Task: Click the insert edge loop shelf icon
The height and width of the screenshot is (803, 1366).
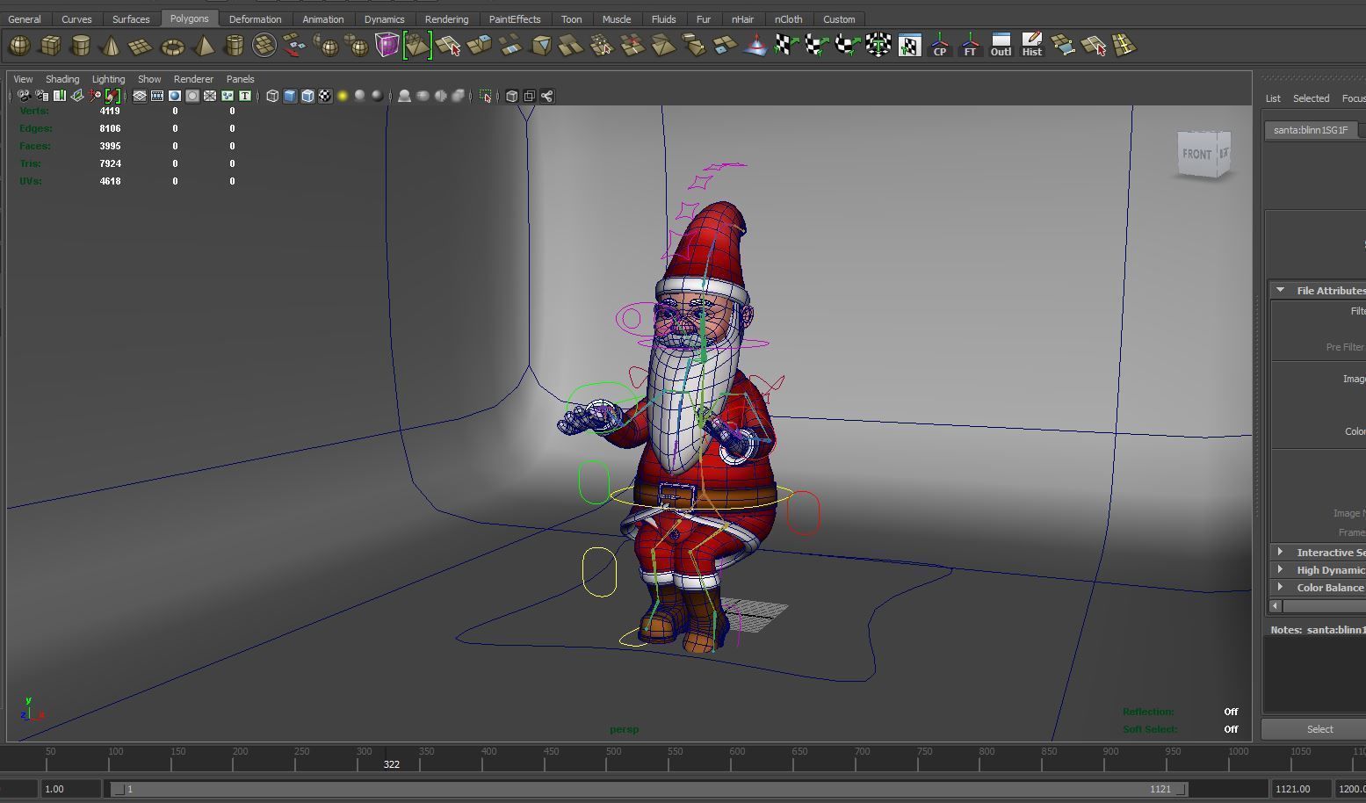Action: (1124, 45)
